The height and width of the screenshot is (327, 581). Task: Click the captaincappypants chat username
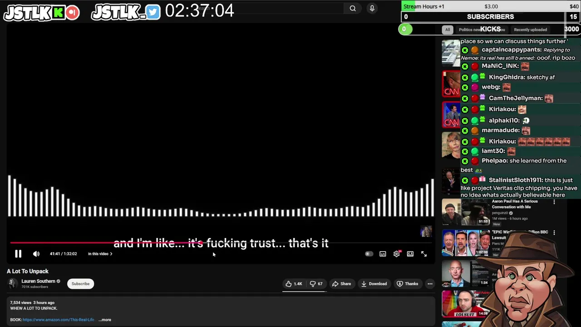[x=511, y=50]
